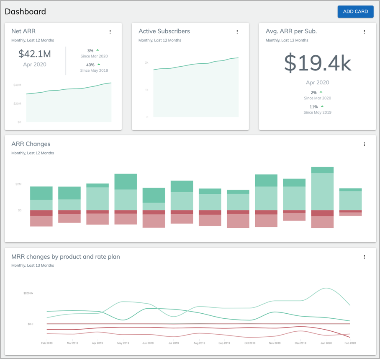Viewport: 380px width, 359px height.
Task: Open the Net ARR card options menu
Action: pos(110,31)
